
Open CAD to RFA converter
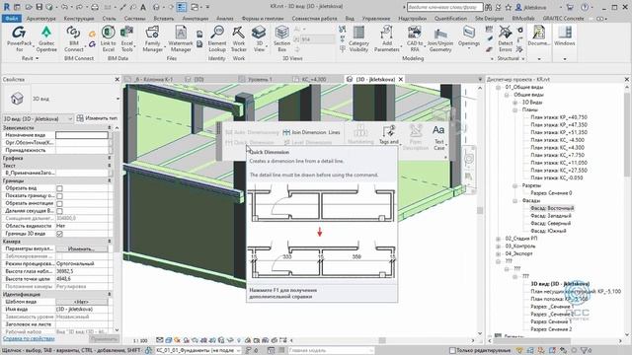415,38
